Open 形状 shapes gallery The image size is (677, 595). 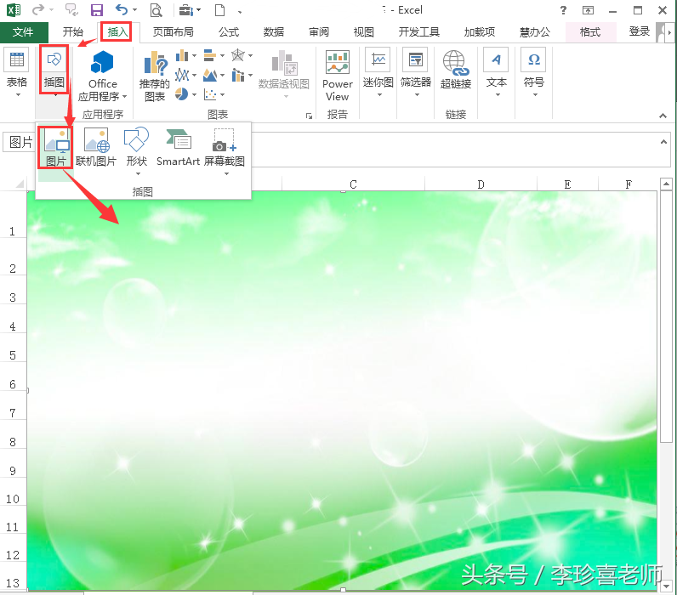pyautogui.click(x=136, y=150)
